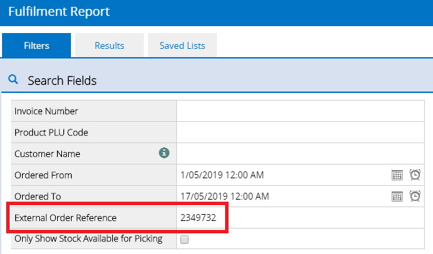
Task: Click the External Order Reference value 2349732
Action: 198,218
